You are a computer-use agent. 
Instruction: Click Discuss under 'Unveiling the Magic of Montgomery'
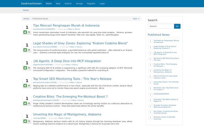tap(68, 118)
